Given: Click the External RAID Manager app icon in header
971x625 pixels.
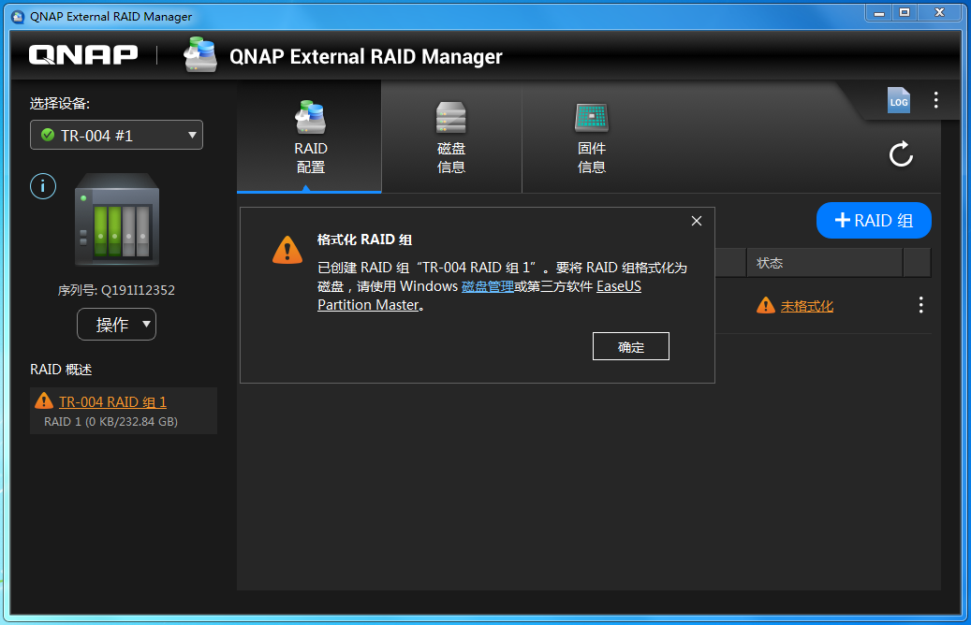Looking at the screenshot, I should (x=200, y=54).
